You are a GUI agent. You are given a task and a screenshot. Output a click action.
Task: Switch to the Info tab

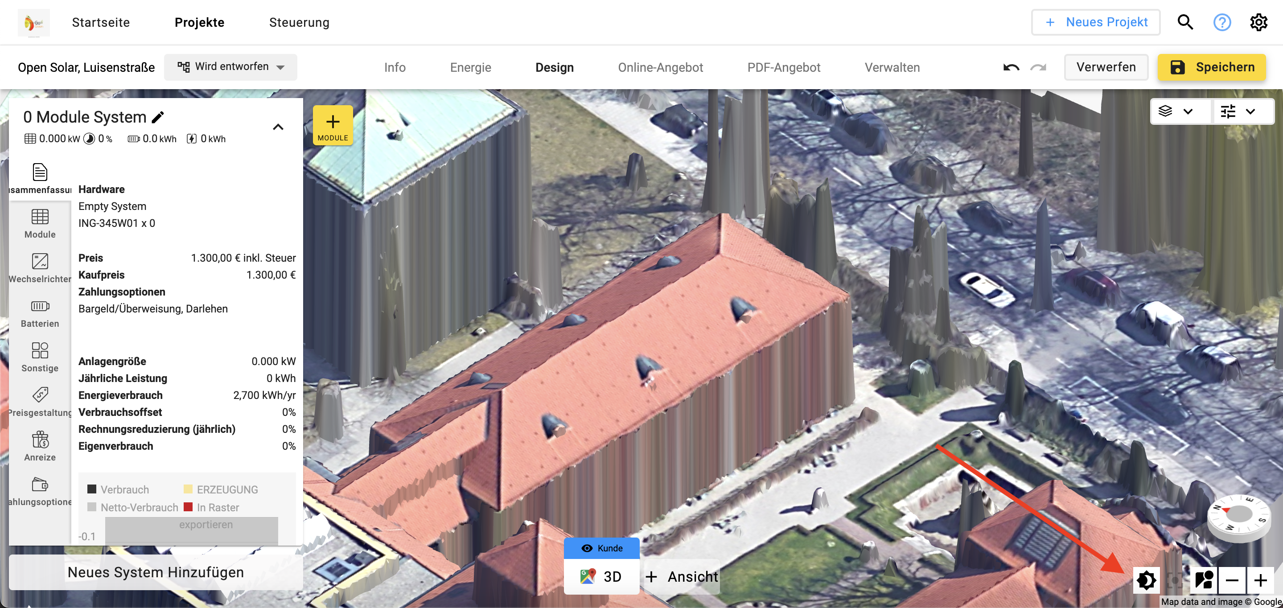395,67
